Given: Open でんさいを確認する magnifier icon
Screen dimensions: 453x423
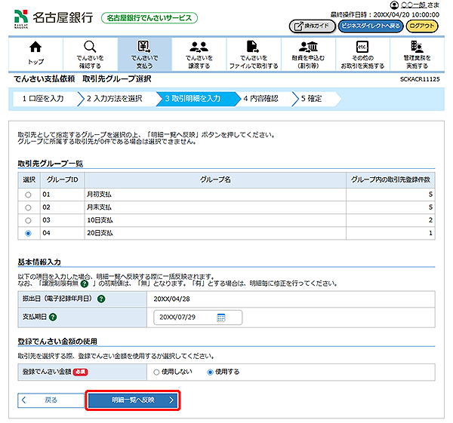Looking at the screenshot, I should (90, 48).
